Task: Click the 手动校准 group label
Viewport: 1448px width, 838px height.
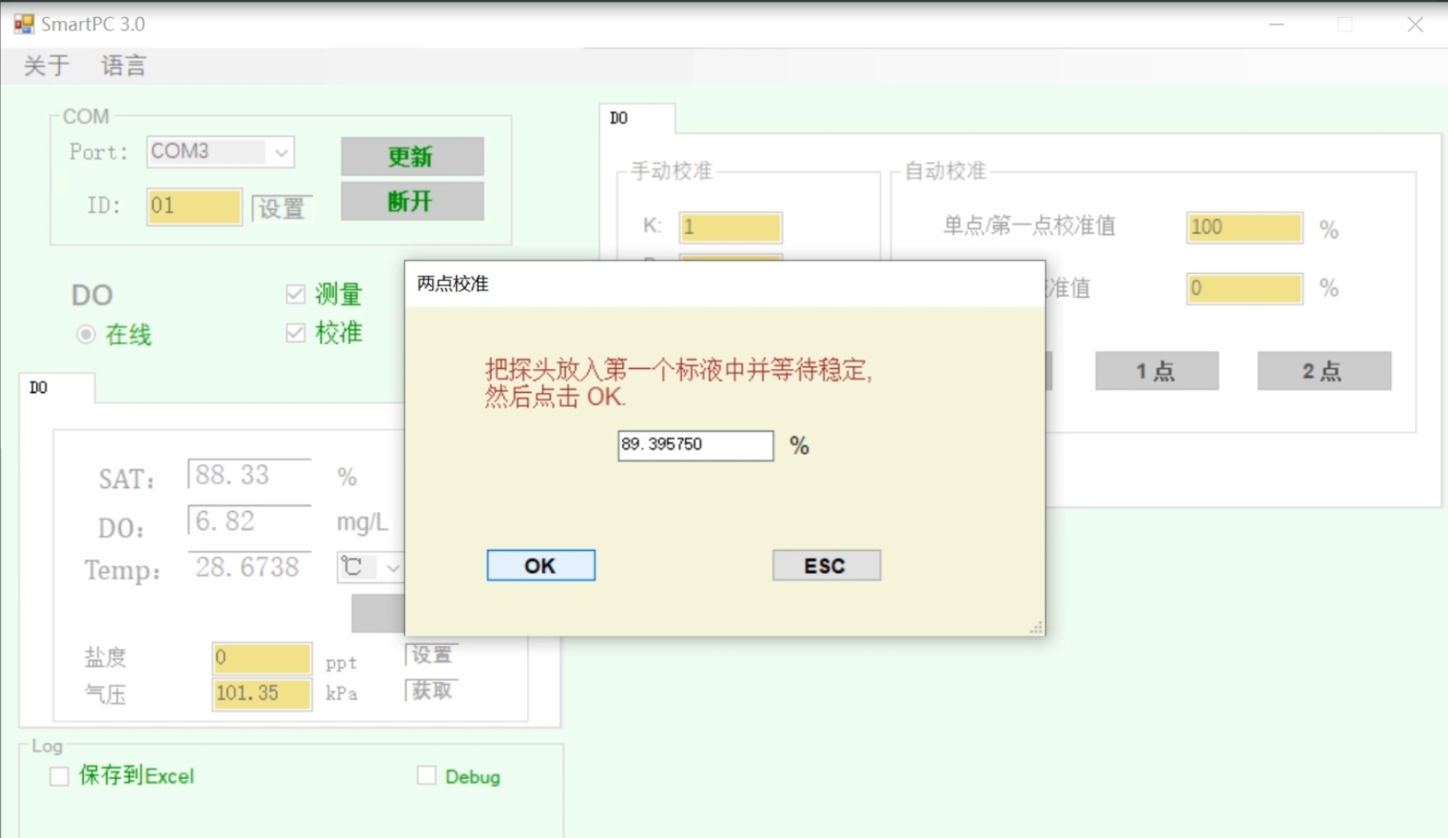Action: click(672, 171)
